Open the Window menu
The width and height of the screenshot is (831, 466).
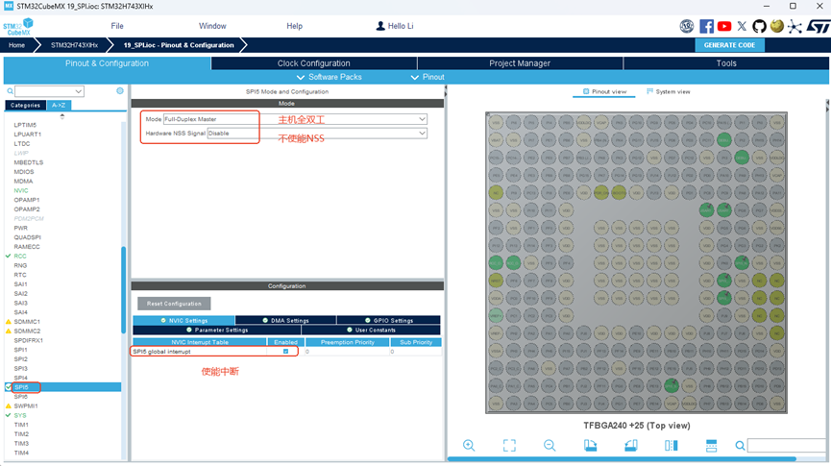(x=212, y=26)
